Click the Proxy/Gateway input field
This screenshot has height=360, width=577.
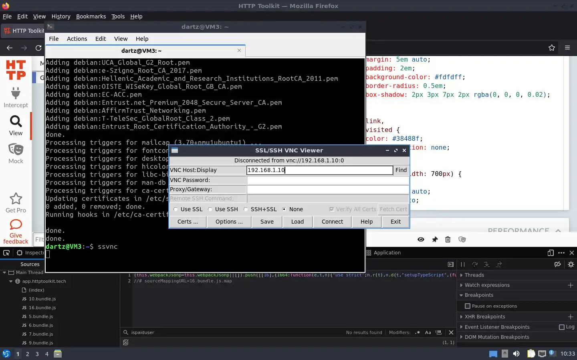point(328,189)
